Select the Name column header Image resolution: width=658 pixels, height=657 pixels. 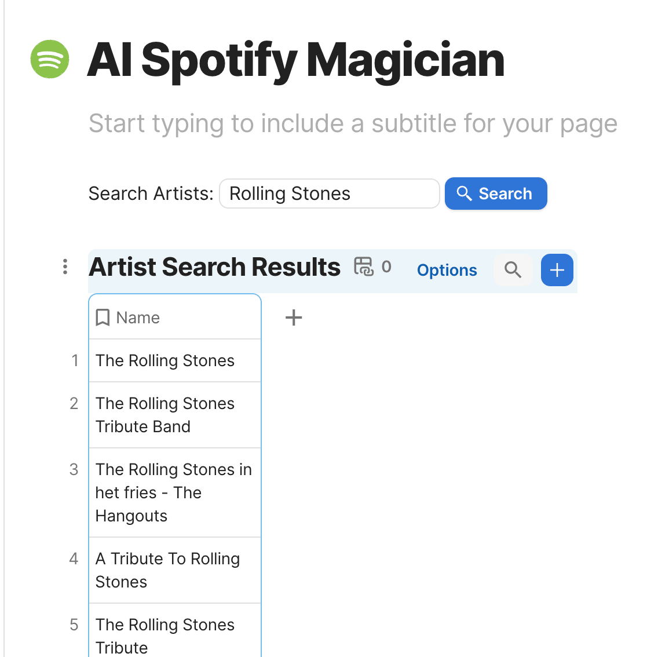[175, 317]
